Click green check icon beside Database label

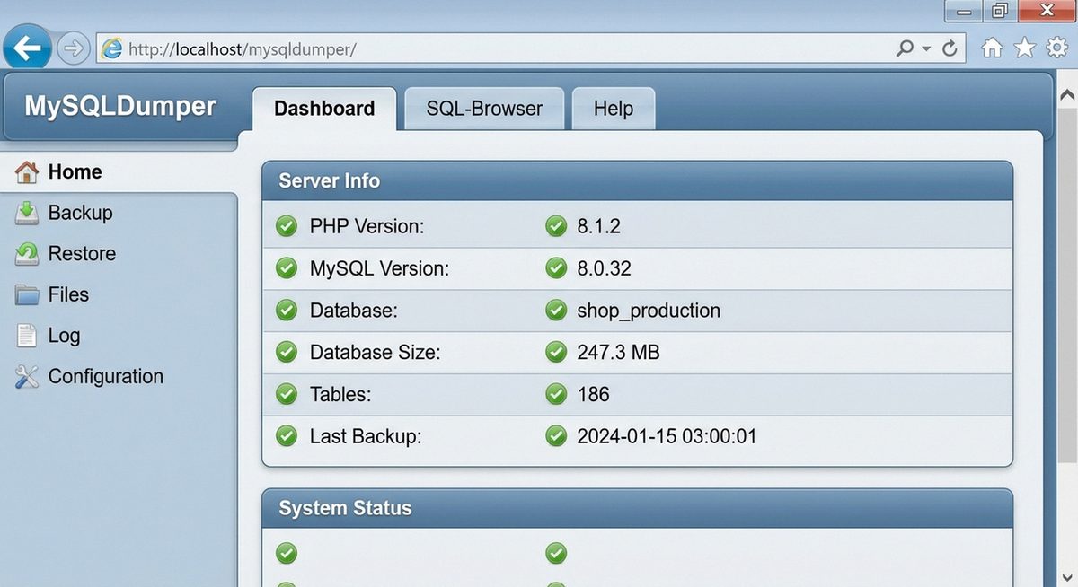click(x=287, y=311)
